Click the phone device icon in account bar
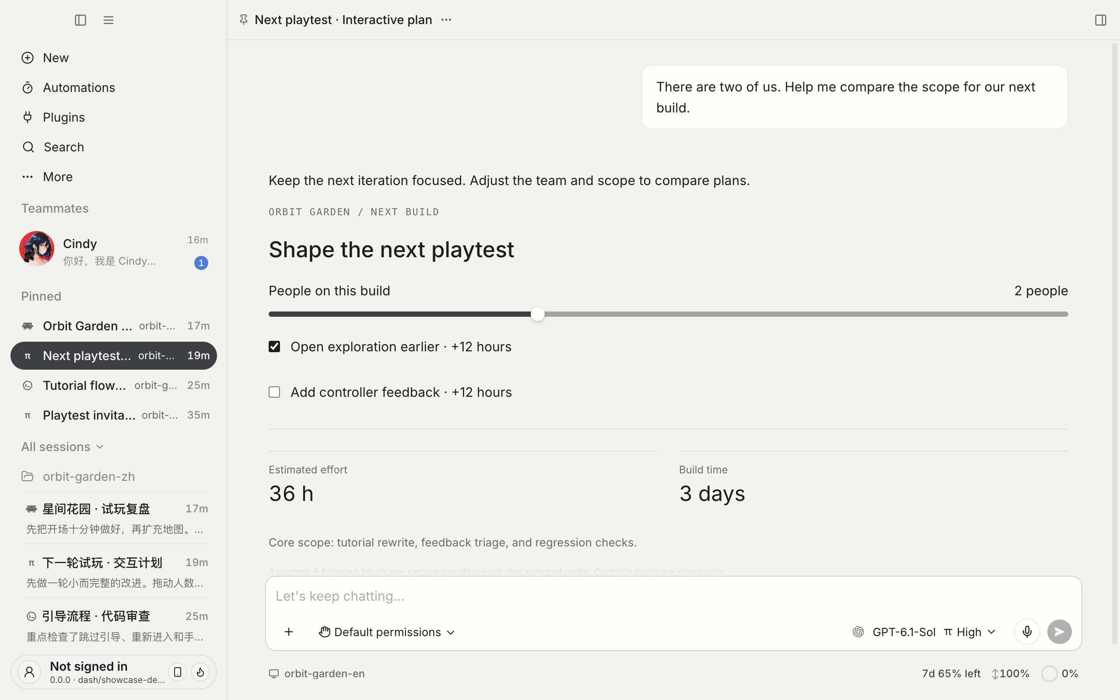This screenshot has height=700, width=1120. point(177,672)
